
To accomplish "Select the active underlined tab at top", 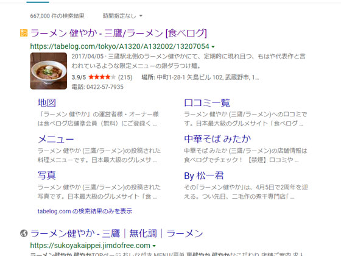I will 38,1.
